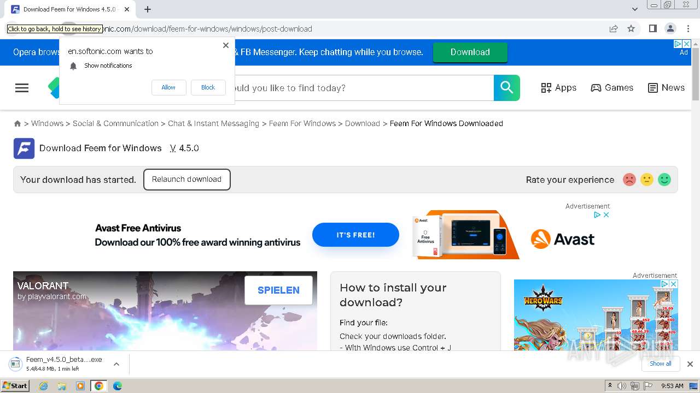Click the Hero Wars ad image

click(x=596, y=315)
